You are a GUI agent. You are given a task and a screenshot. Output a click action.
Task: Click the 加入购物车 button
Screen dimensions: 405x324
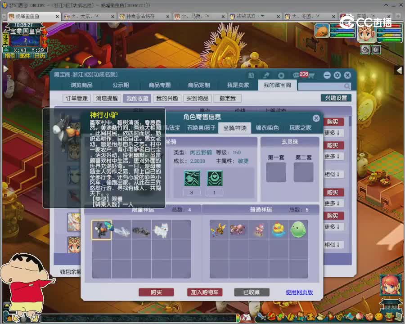pos(205,292)
